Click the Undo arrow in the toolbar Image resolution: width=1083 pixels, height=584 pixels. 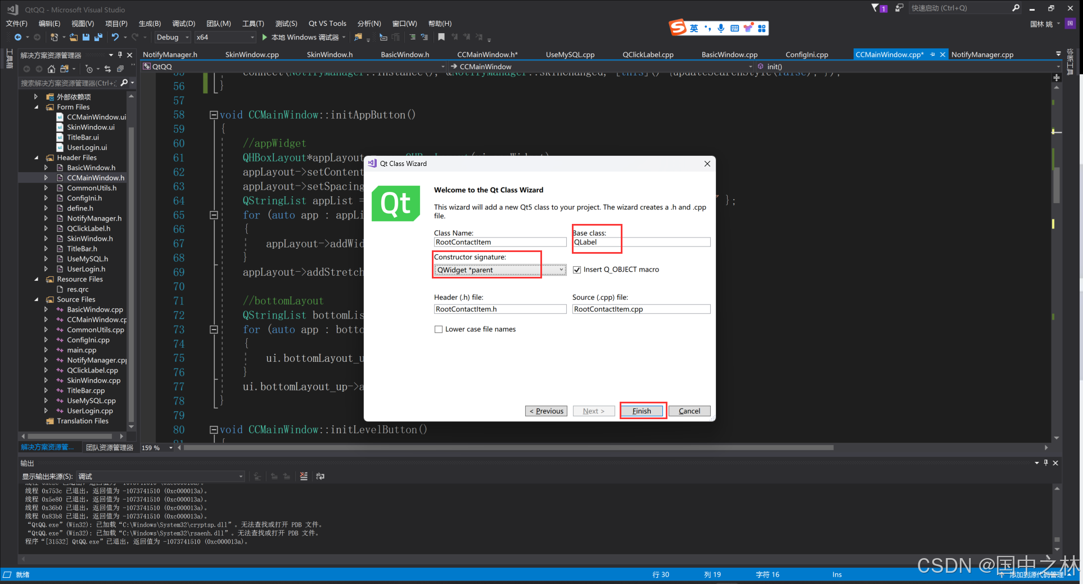click(x=115, y=37)
